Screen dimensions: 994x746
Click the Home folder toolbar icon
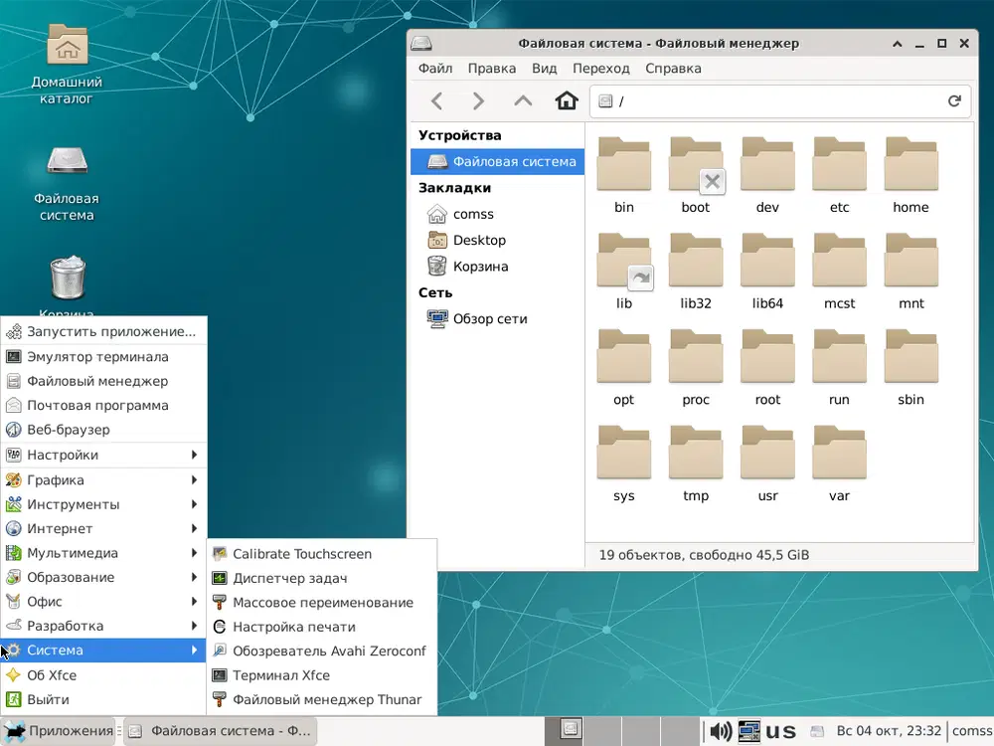click(567, 100)
